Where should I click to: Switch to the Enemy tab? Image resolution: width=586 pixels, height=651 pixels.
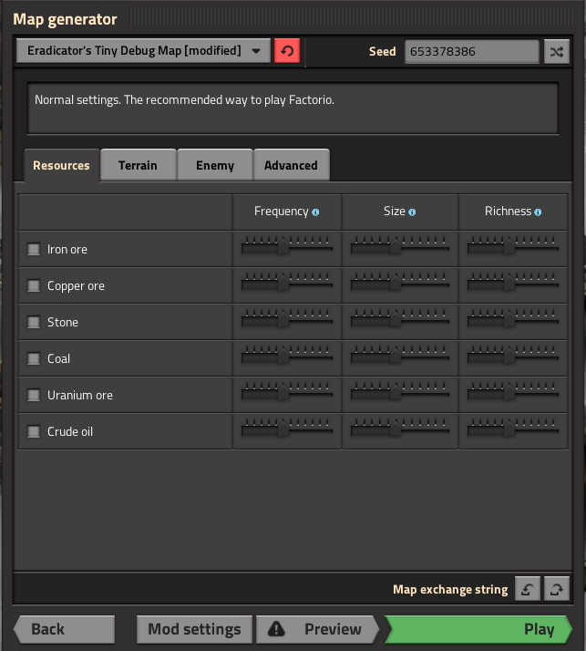[x=215, y=165]
